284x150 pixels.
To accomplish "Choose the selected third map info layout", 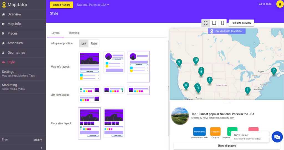I will (138, 66).
